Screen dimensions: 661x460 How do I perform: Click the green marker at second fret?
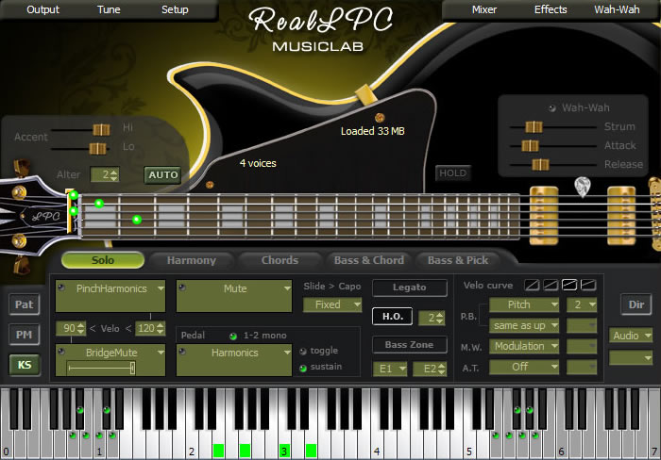coord(137,220)
